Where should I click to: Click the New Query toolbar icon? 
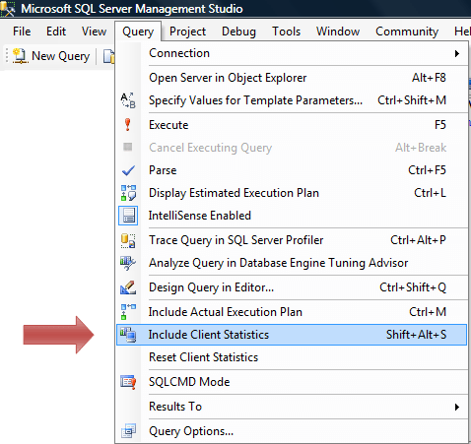coord(20,56)
